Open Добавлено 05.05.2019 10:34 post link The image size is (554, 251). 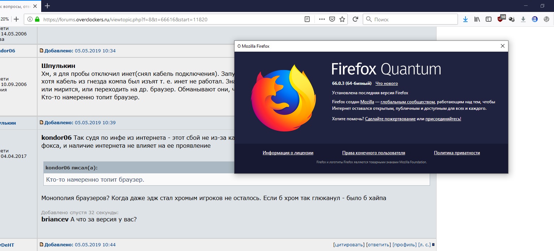[80, 51]
